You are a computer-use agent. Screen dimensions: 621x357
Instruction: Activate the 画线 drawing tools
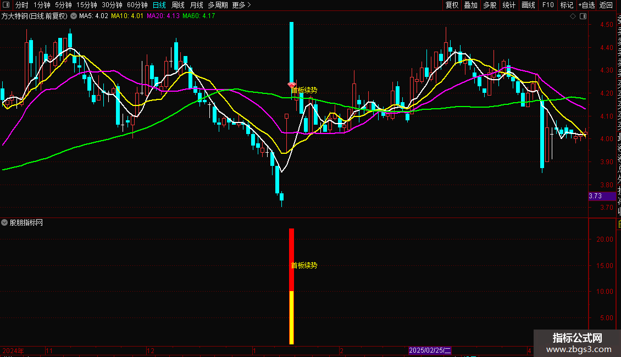[528, 5]
